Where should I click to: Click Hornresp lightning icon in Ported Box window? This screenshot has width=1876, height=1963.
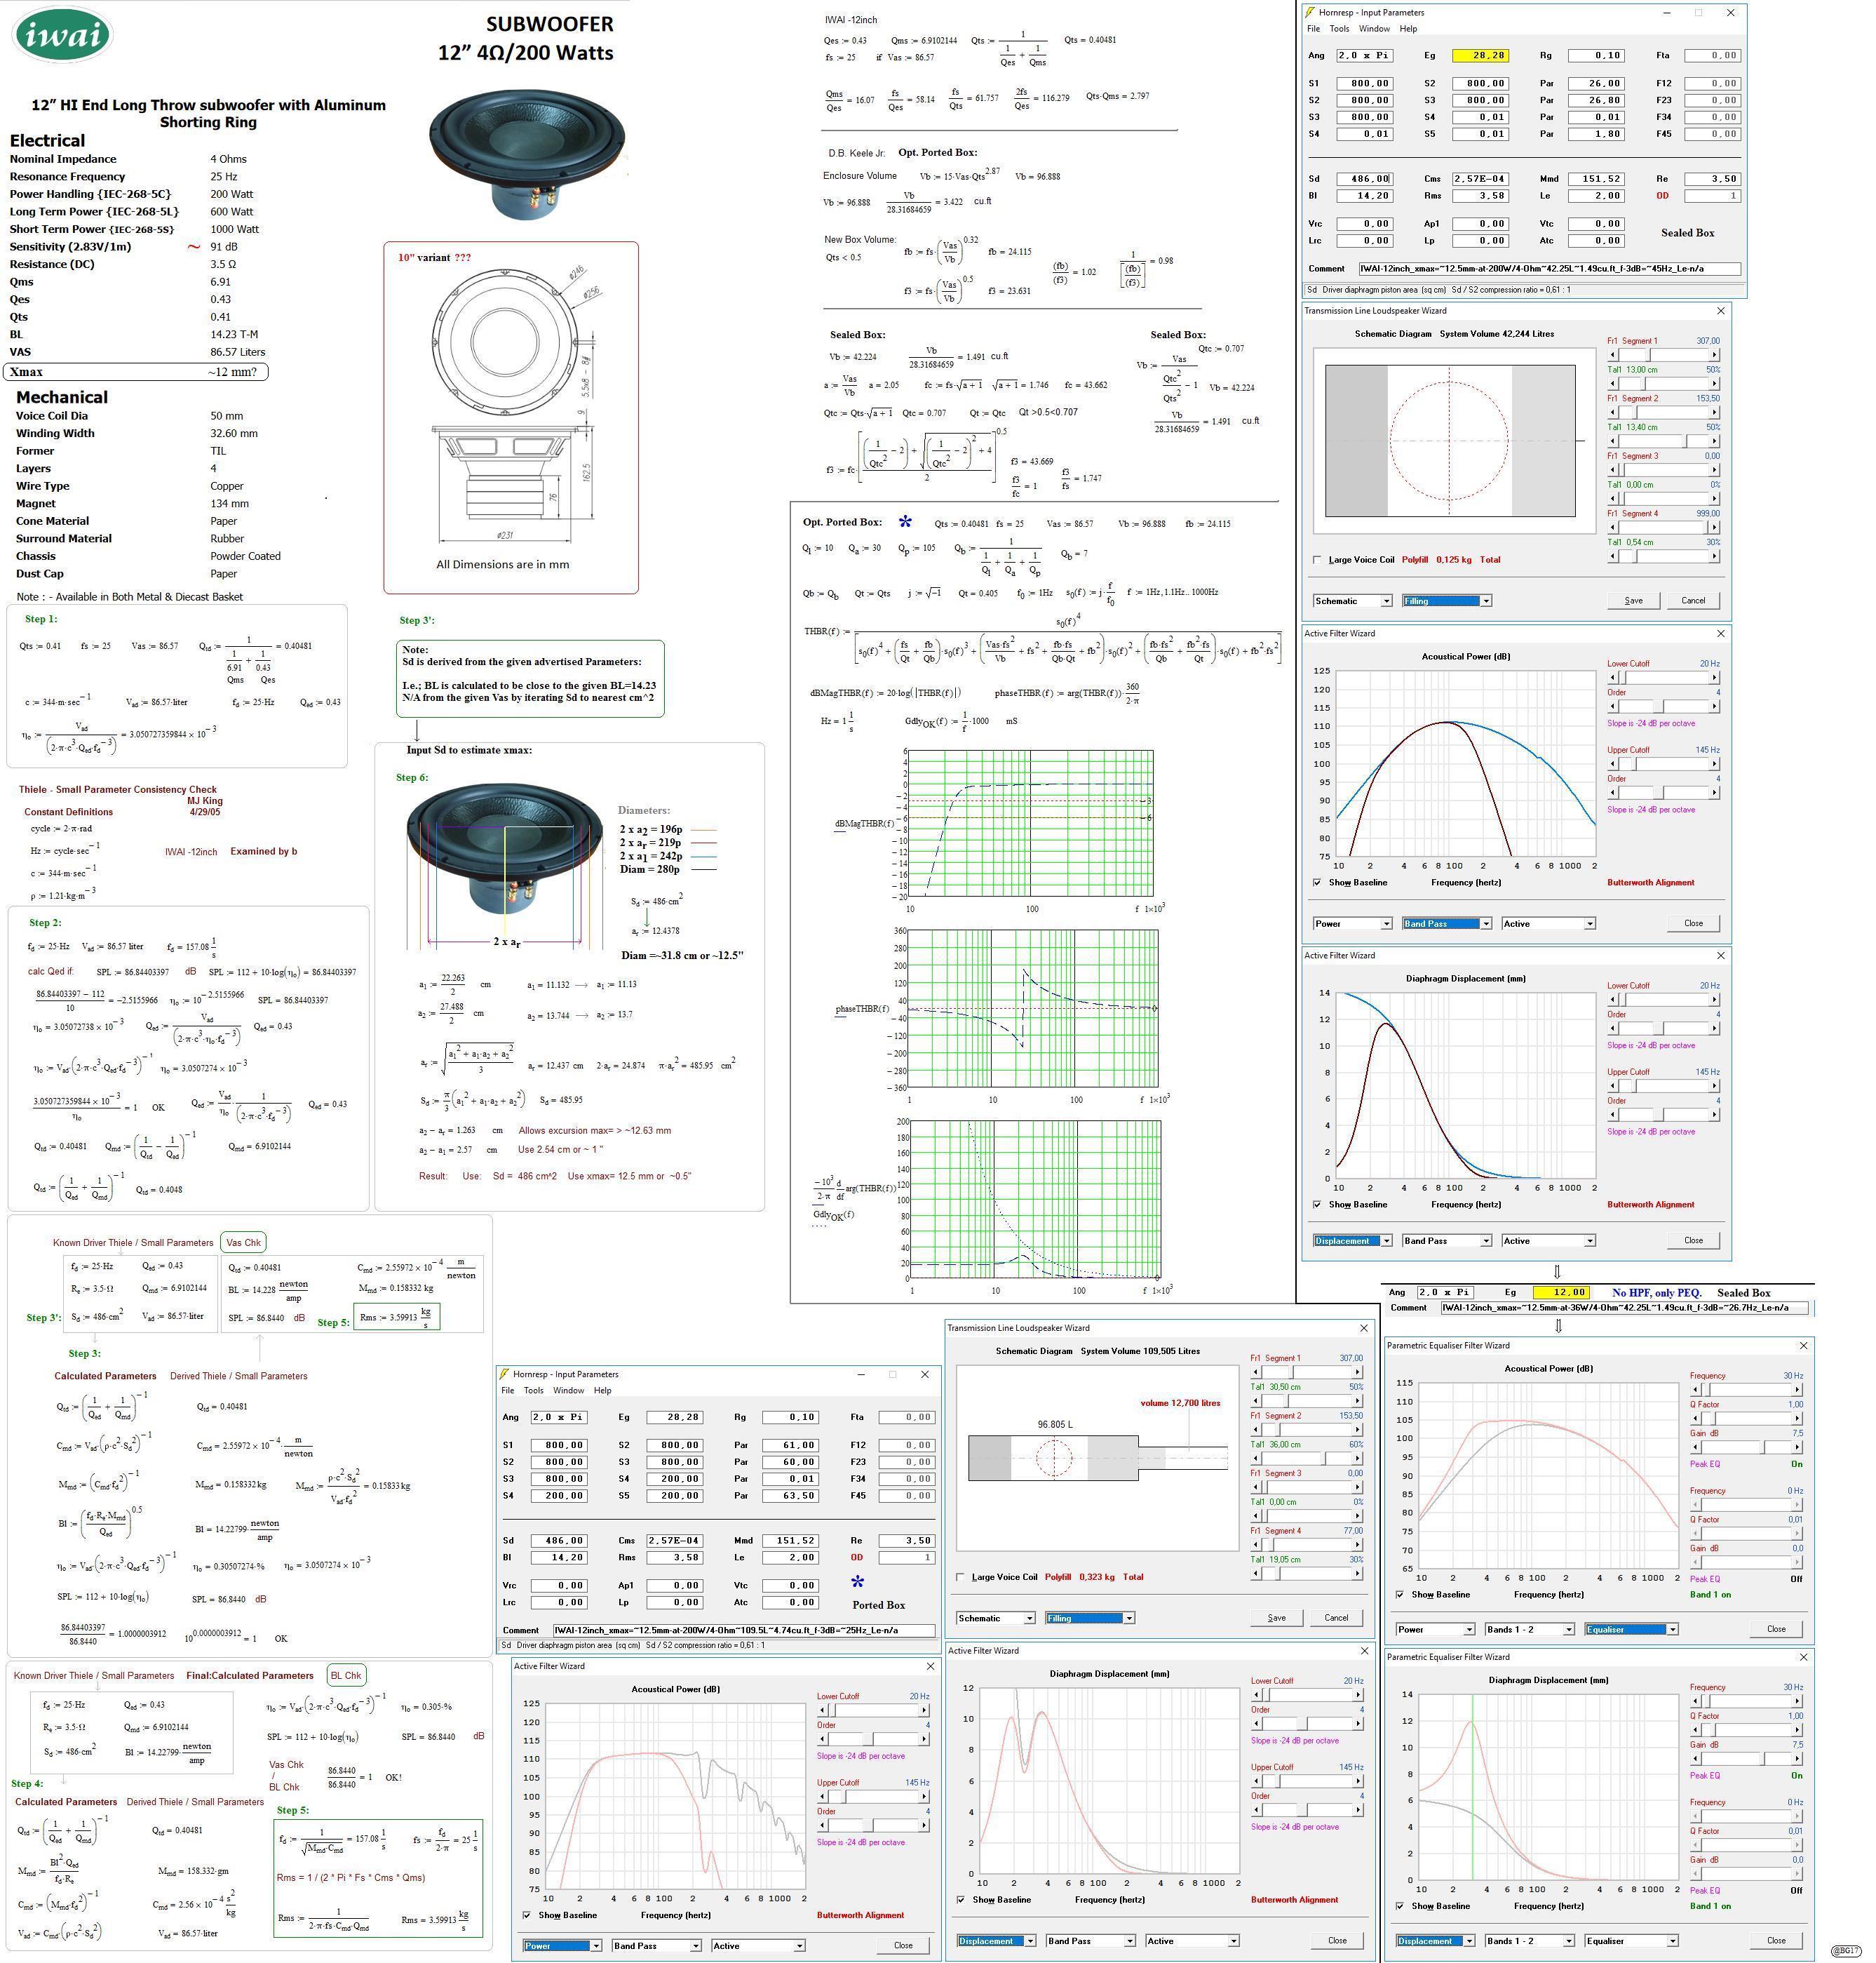(x=505, y=1374)
